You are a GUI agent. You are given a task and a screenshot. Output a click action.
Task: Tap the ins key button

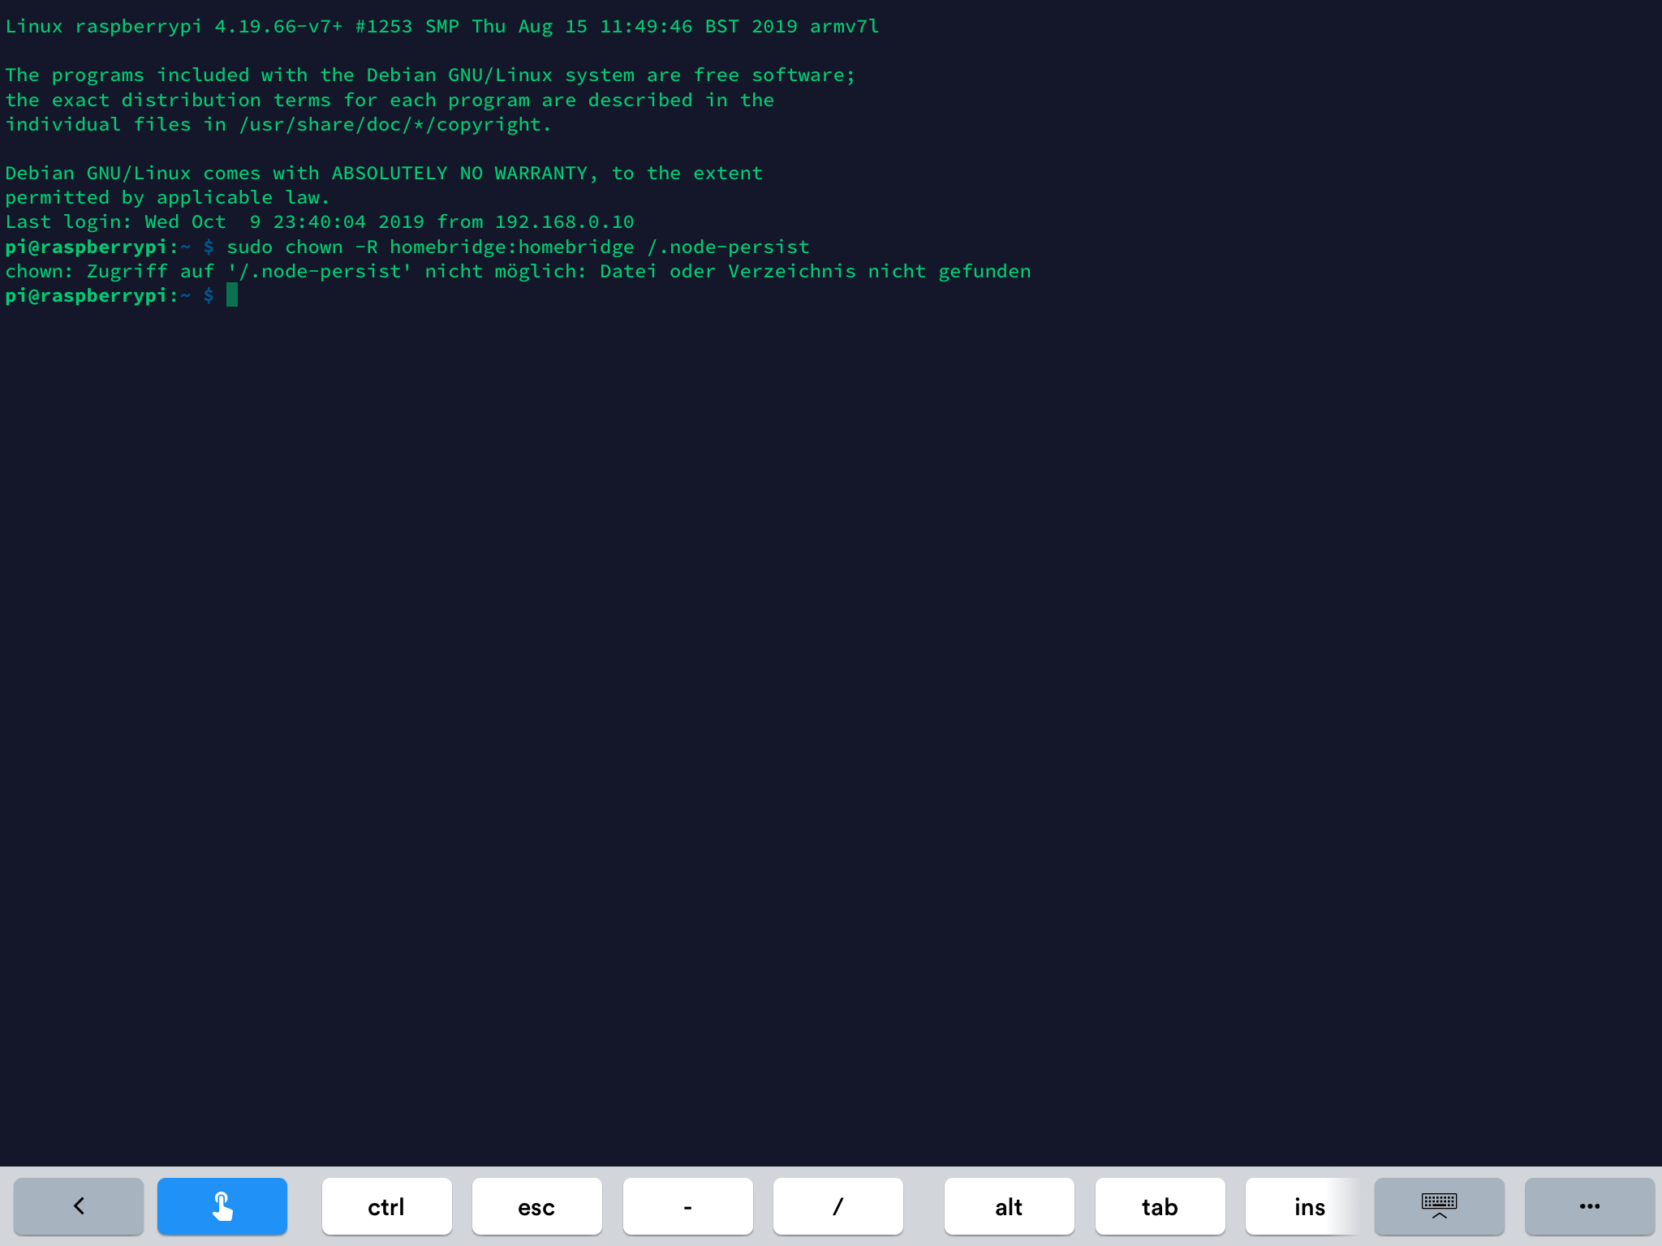click(x=1309, y=1206)
